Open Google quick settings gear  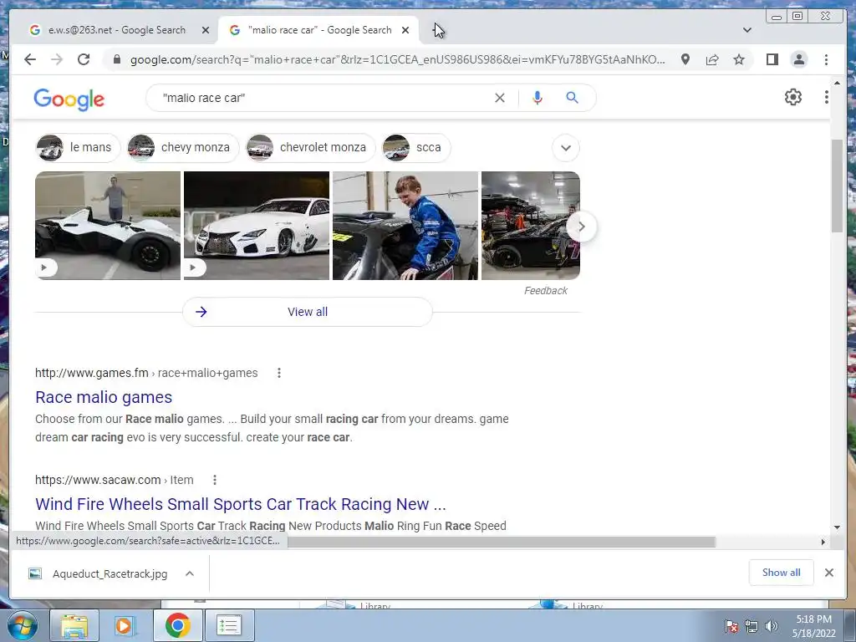792,97
